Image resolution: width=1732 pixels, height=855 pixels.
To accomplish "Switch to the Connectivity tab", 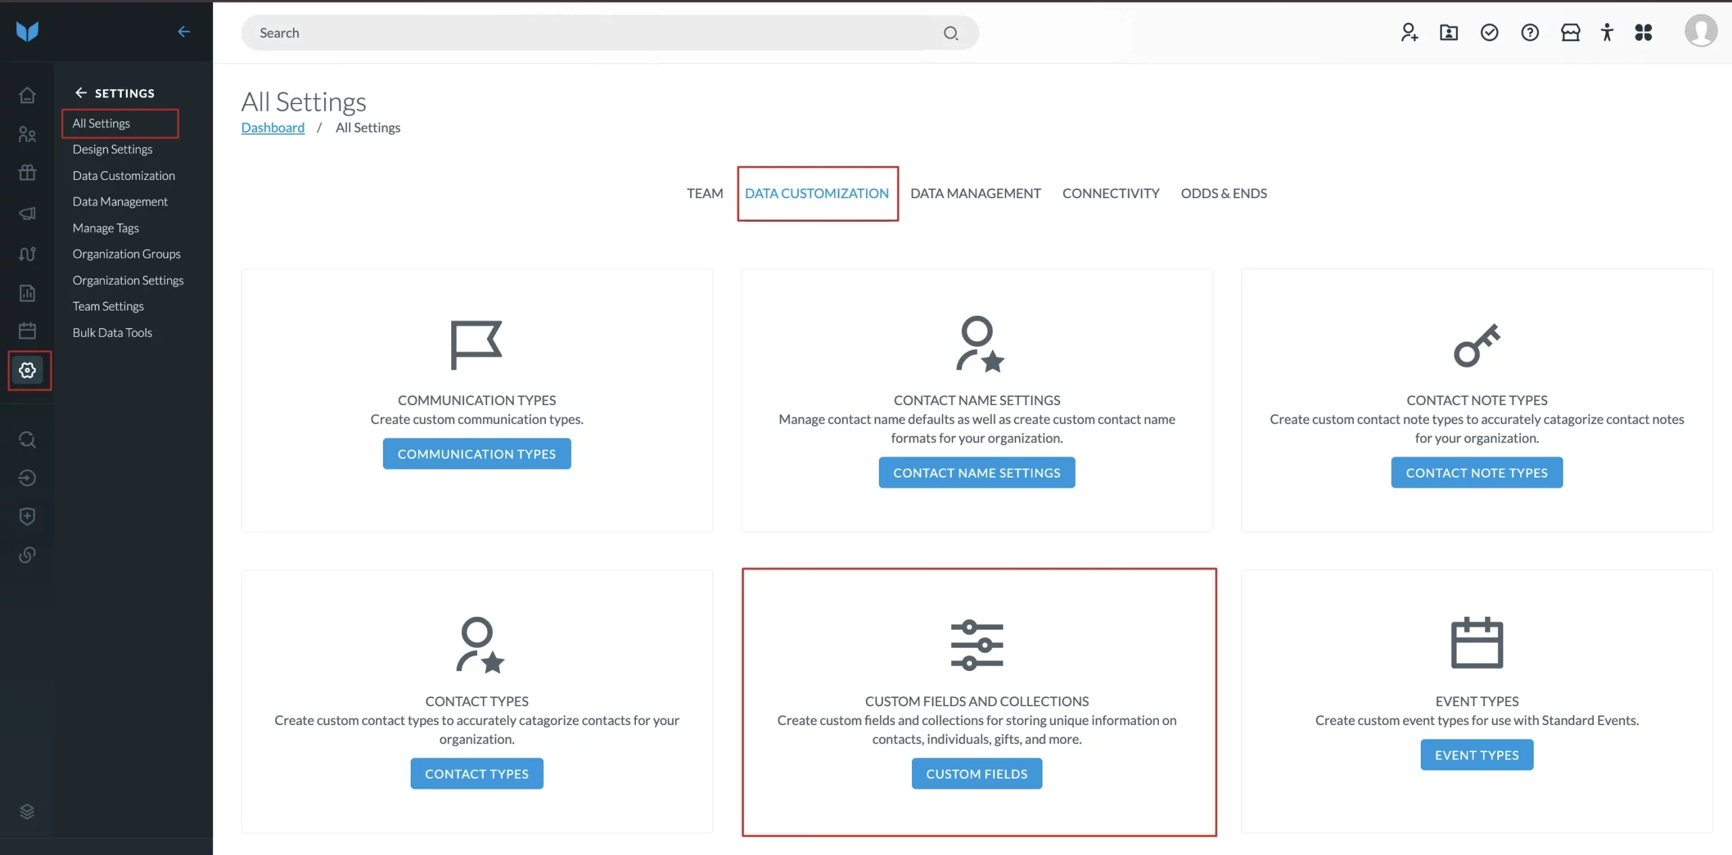I will [x=1110, y=193].
